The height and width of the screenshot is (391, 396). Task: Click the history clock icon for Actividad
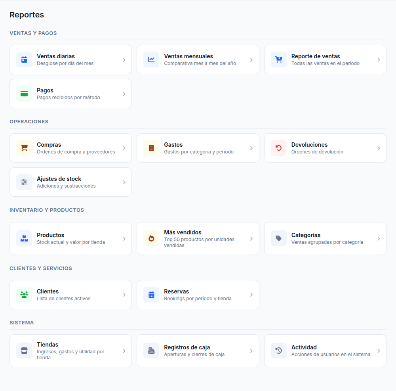click(278, 351)
